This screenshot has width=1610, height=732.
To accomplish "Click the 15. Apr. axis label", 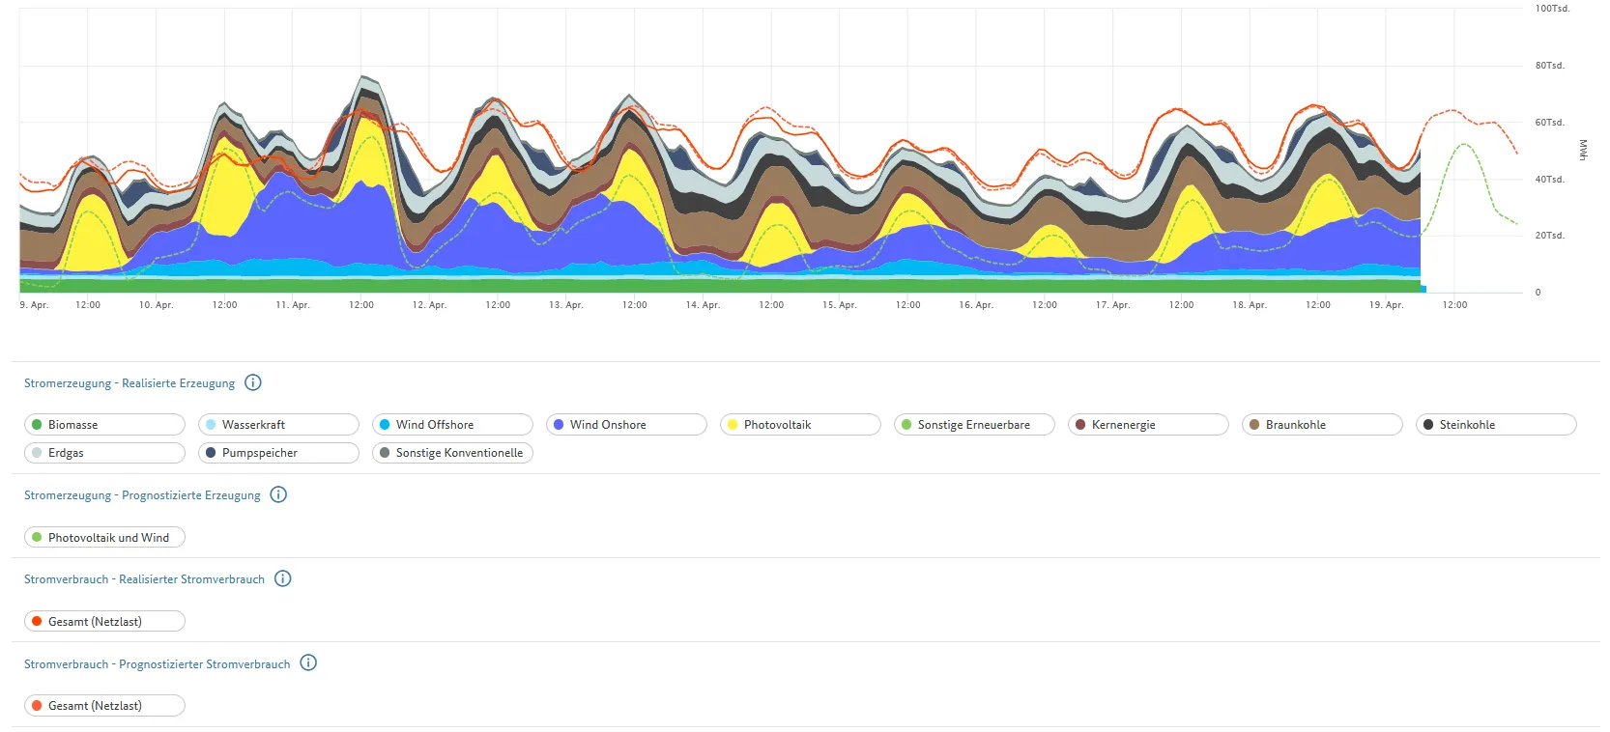I will [x=839, y=305].
